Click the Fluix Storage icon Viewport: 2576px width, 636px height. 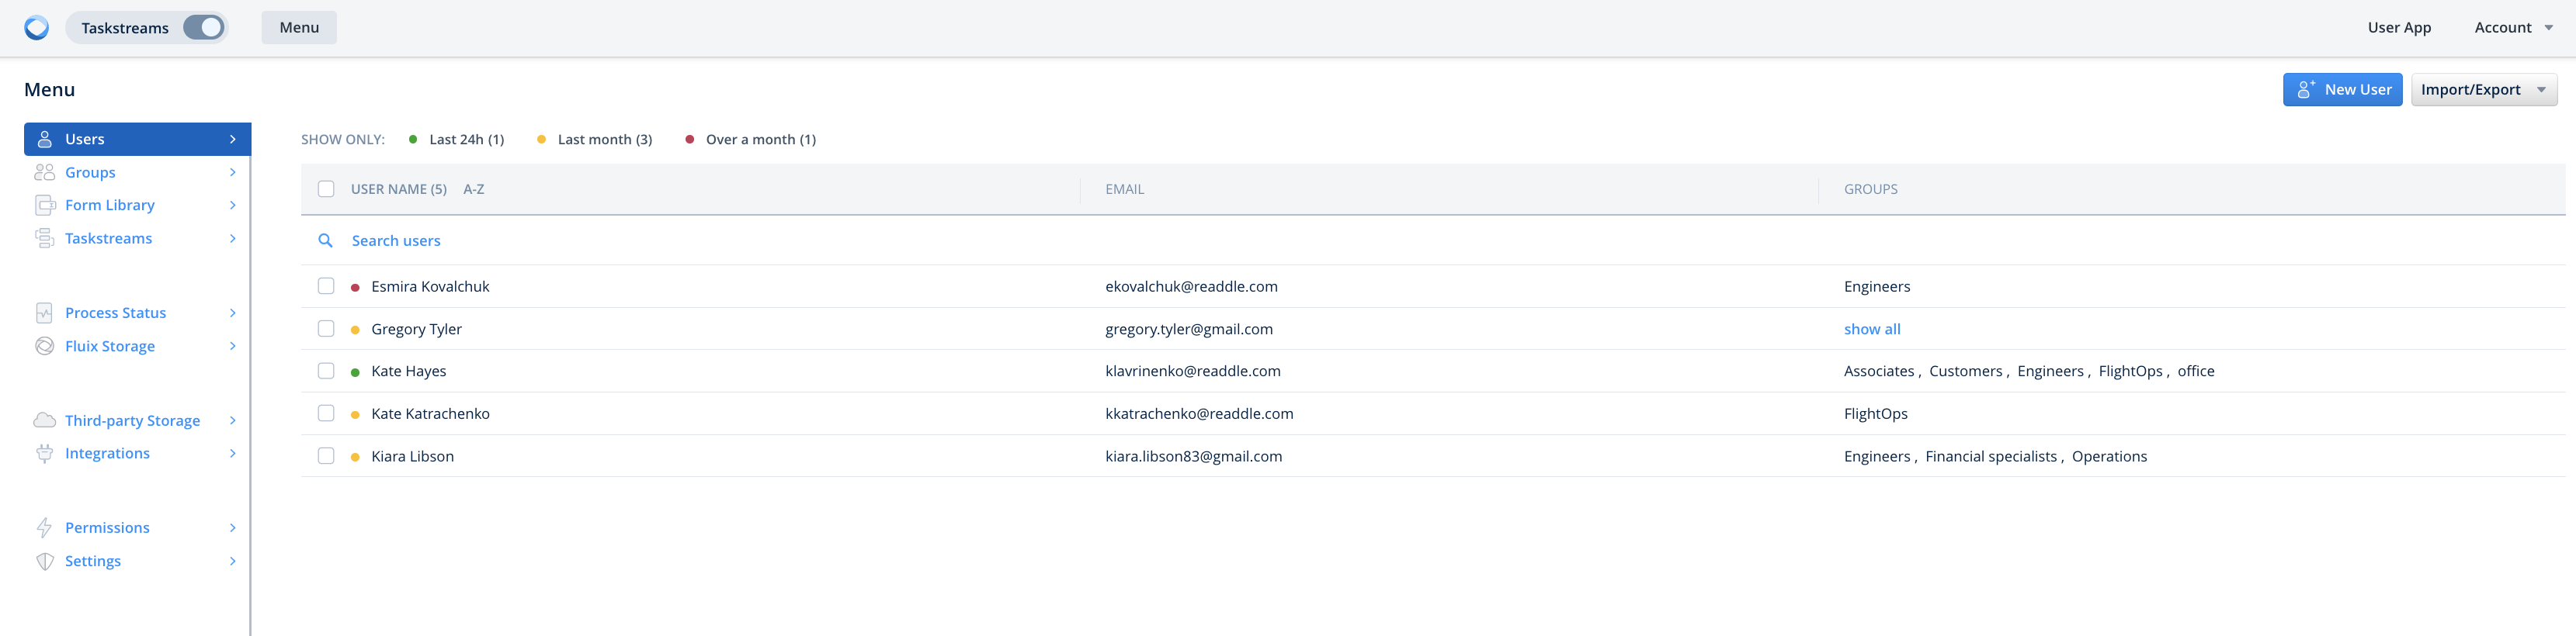(x=44, y=347)
